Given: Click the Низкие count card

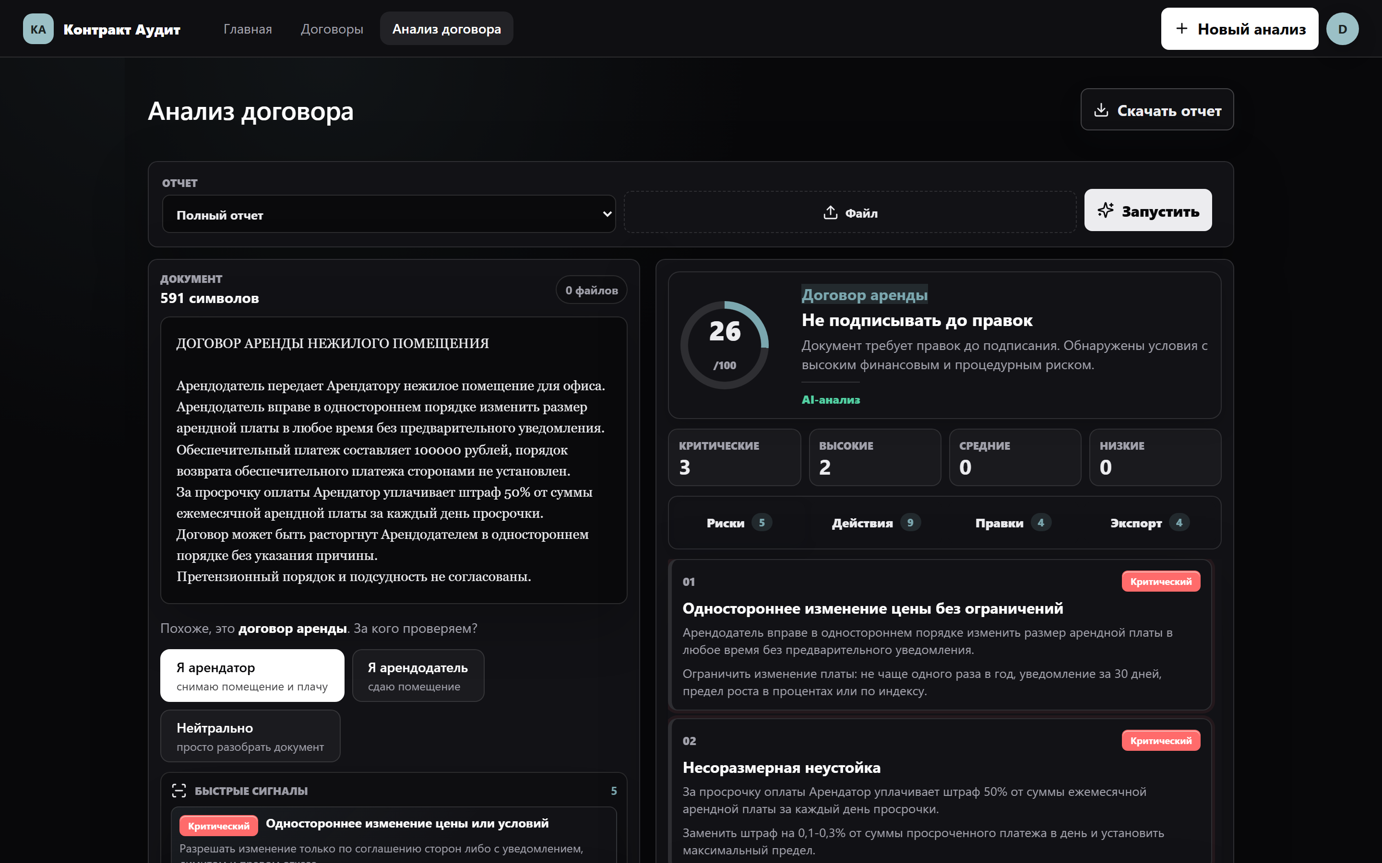Looking at the screenshot, I should (x=1156, y=457).
